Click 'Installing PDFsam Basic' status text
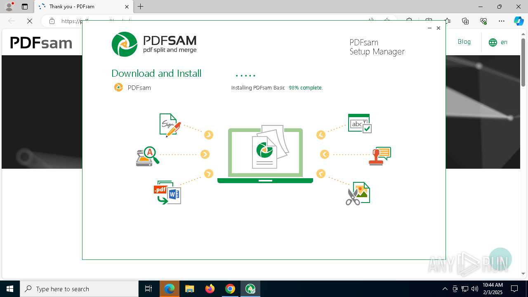This screenshot has height=297, width=528. pos(258,88)
